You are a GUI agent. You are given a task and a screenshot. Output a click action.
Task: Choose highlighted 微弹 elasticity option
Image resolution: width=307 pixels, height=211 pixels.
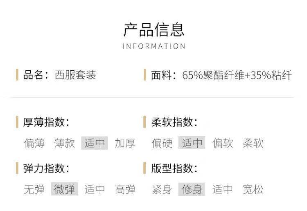click(64, 189)
